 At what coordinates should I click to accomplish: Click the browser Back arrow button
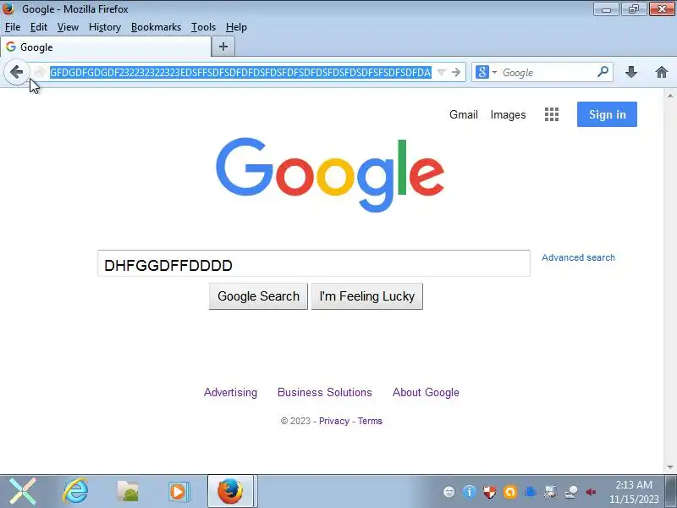point(16,72)
